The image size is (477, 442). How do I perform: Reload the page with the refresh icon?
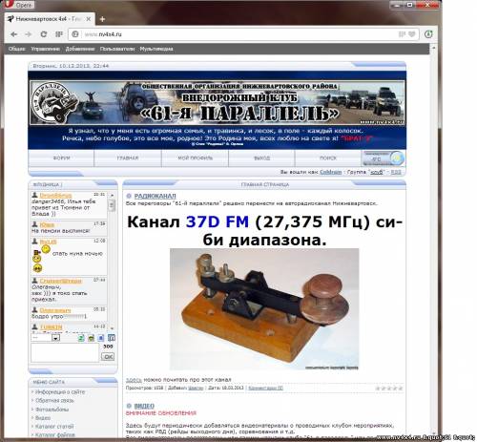click(44, 34)
